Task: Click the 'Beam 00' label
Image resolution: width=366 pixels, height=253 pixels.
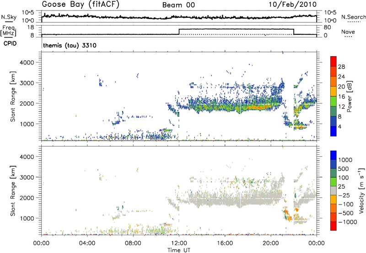Action: 179,5
